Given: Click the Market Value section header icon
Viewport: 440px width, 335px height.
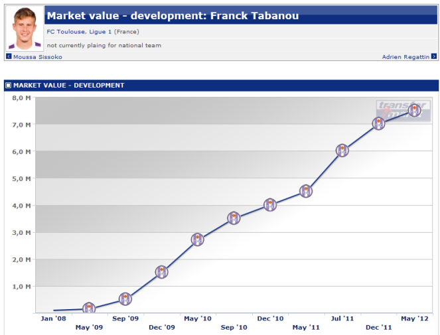Looking at the screenshot, I should [9, 86].
